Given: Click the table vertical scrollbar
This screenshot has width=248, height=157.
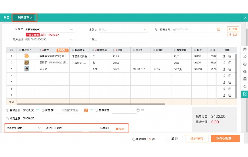Looking at the screenshot, I should pos(236,76).
